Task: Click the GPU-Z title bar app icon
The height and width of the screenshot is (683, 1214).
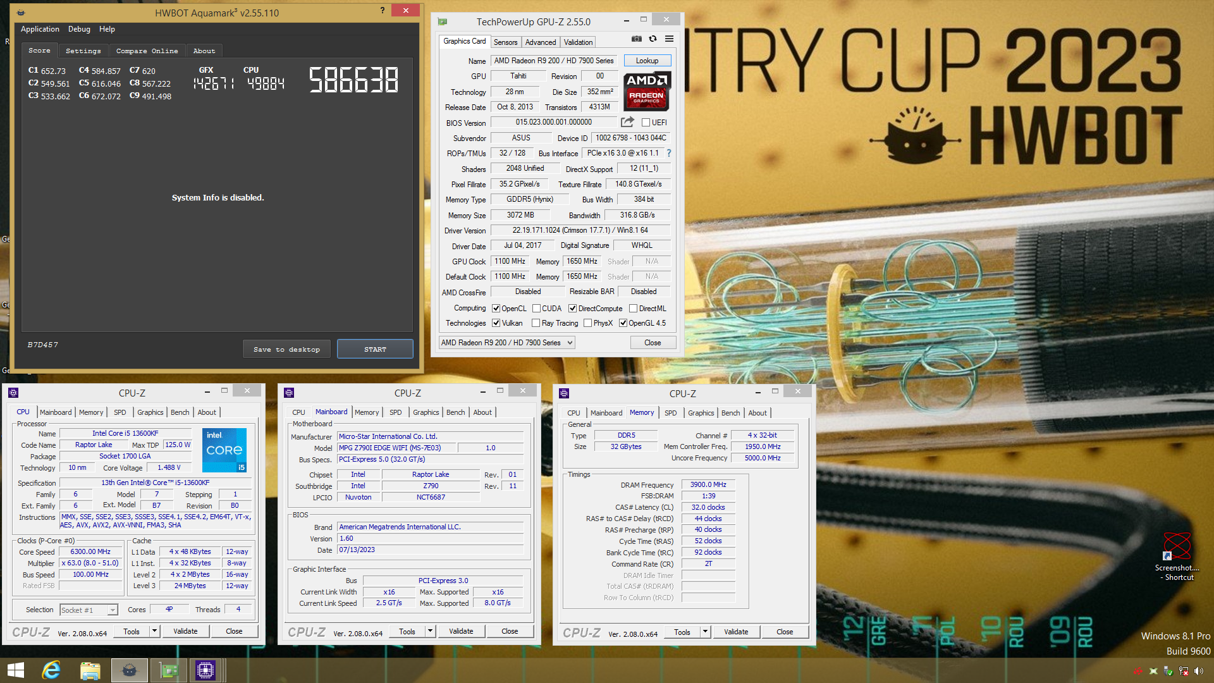Action: [443, 22]
